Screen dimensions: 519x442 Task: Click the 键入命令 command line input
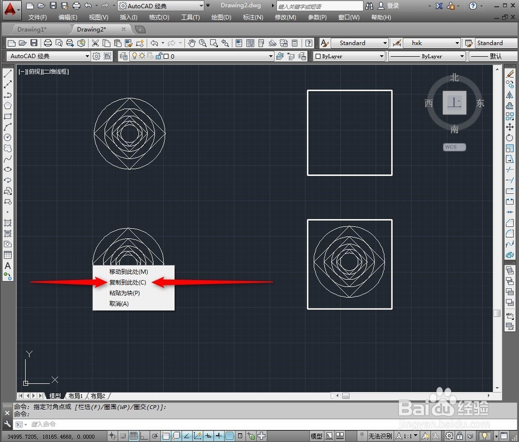pos(265,424)
